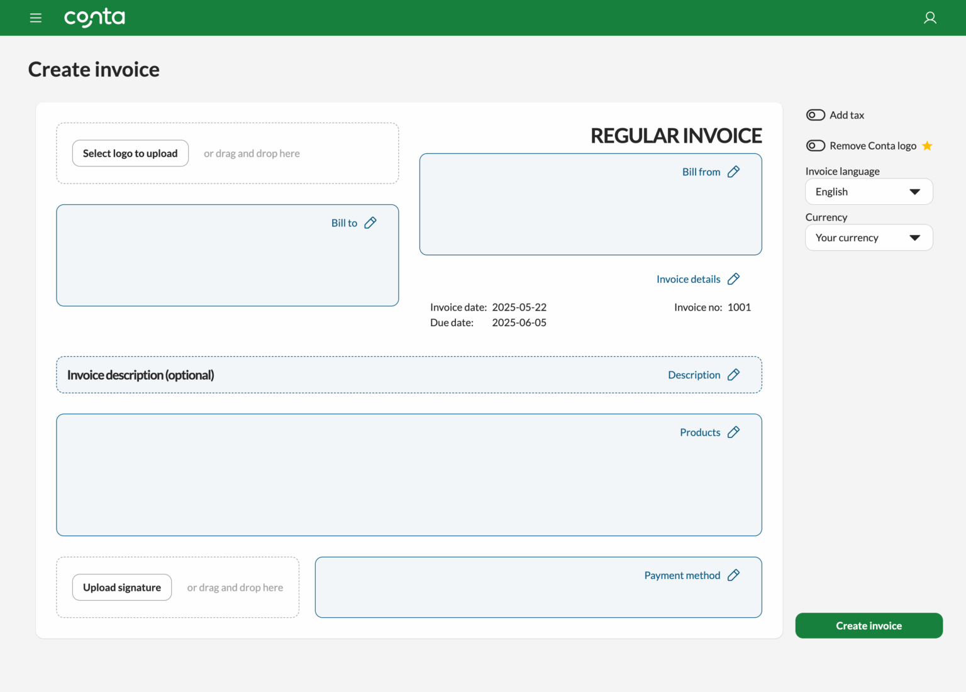Enable the Add tax toggle
The width and height of the screenshot is (966, 692).
(815, 114)
